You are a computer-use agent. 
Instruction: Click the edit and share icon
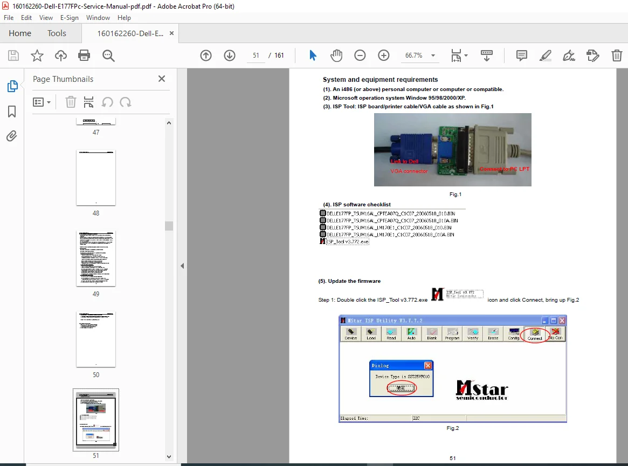592,55
